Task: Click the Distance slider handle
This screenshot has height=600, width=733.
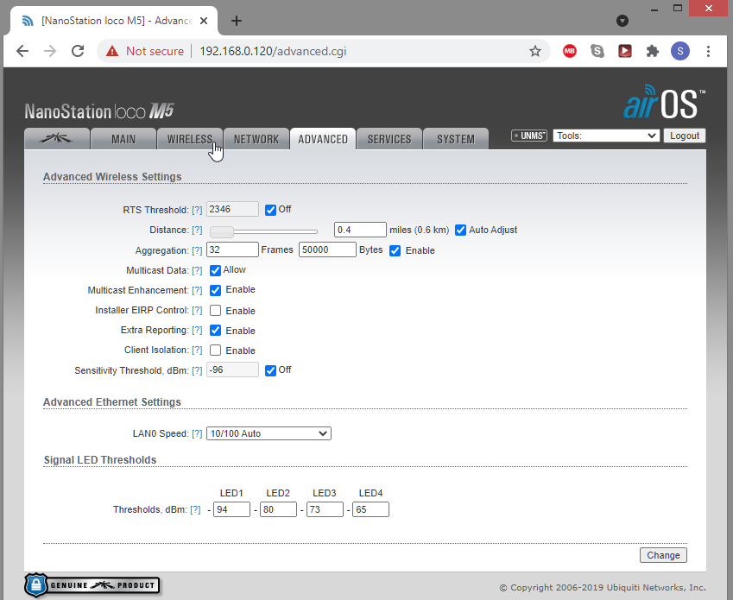Action: tap(222, 231)
